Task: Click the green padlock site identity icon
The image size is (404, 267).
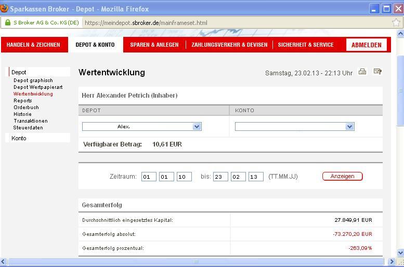Action: [x=8, y=23]
